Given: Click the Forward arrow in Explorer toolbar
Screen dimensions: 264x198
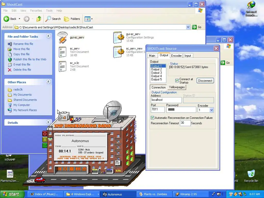Looking at the screenshot, I should (27, 19).
